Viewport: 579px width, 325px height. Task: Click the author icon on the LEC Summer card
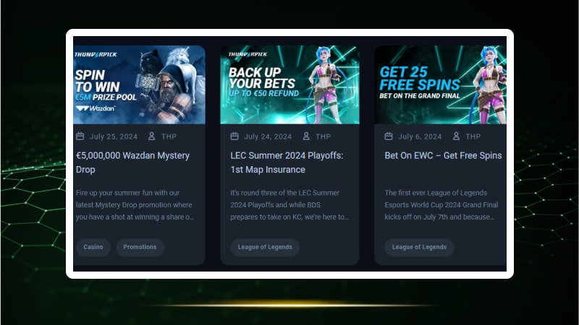pyautogui.click(x=306, y=136)
